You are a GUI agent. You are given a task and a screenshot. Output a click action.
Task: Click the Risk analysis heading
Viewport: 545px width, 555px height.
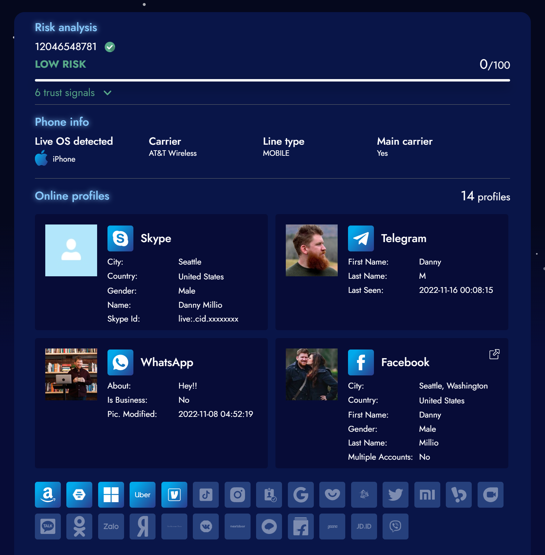coord(66,27)
